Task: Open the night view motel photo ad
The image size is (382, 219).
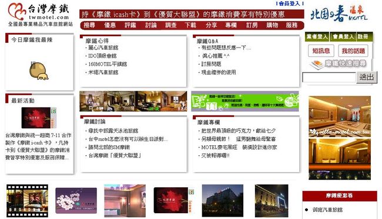Action: (x=340, y=159)
